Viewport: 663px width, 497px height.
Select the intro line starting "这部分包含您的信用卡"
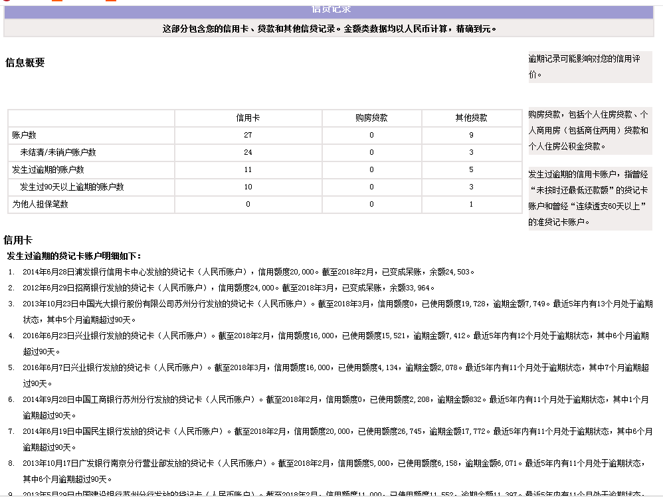[x=329, y=29]
